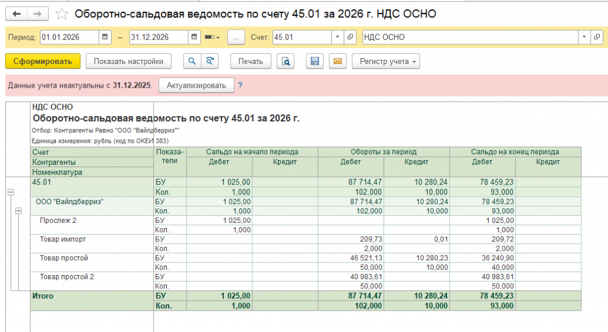Viewport: 608px width, 332px height.
Task: Select the Товар простой 2 row
Action: coord(92,281)
